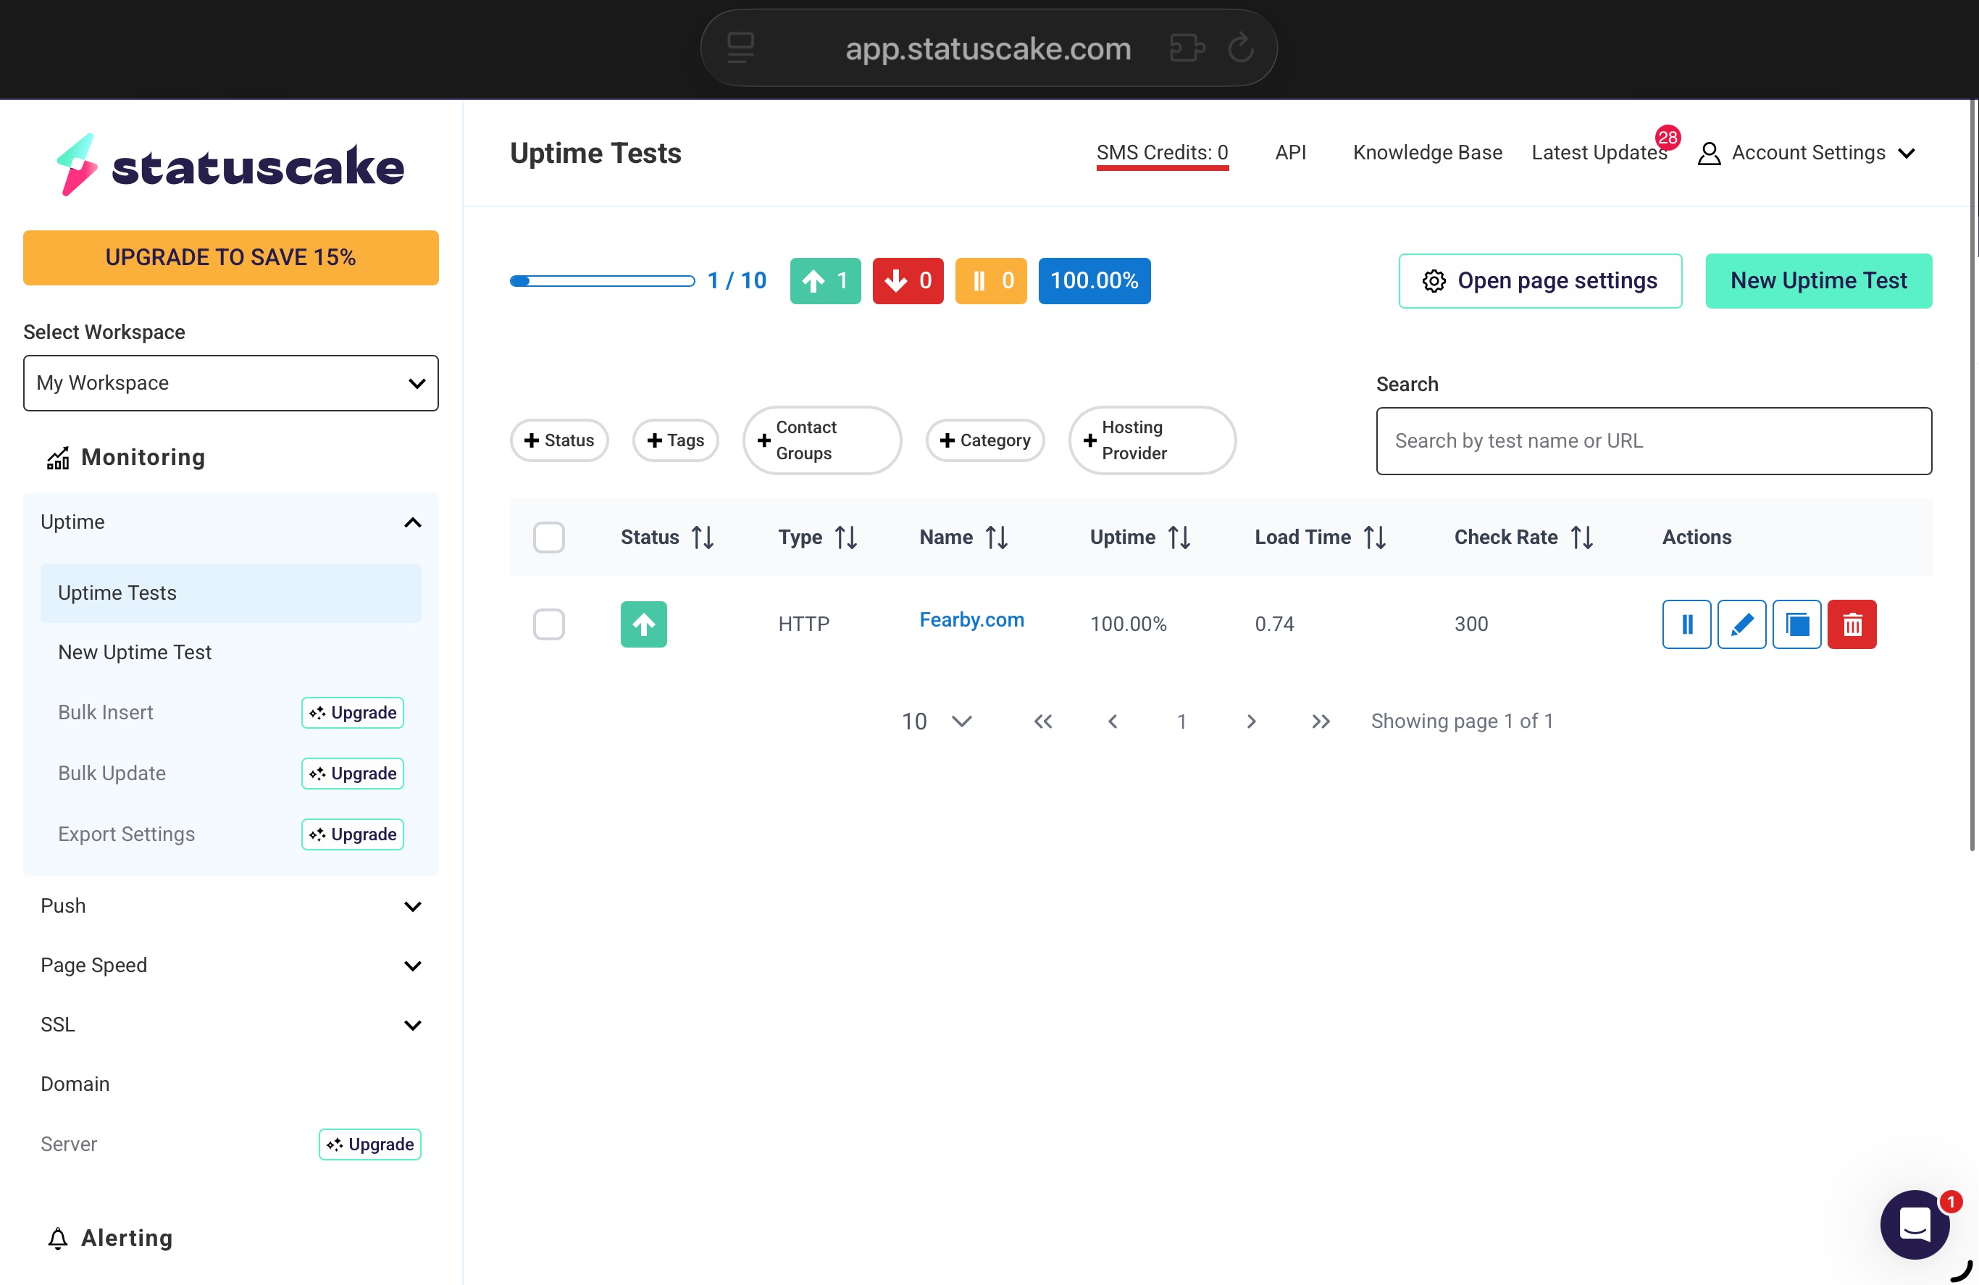Screen dimensions: 1979x1285
Task: Select all tests checkbox in header
Action: [x=549, y=537]
